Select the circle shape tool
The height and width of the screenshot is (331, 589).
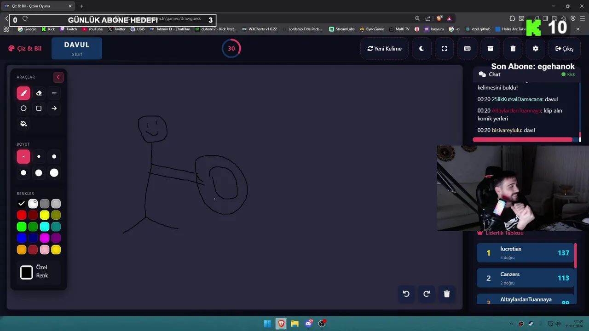pyautogui.click(x=23, y=108)
